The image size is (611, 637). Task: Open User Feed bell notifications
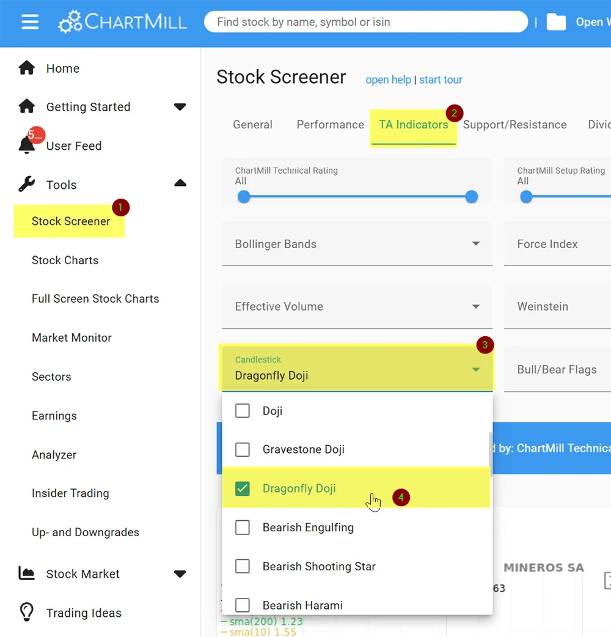tap(27, 145)
